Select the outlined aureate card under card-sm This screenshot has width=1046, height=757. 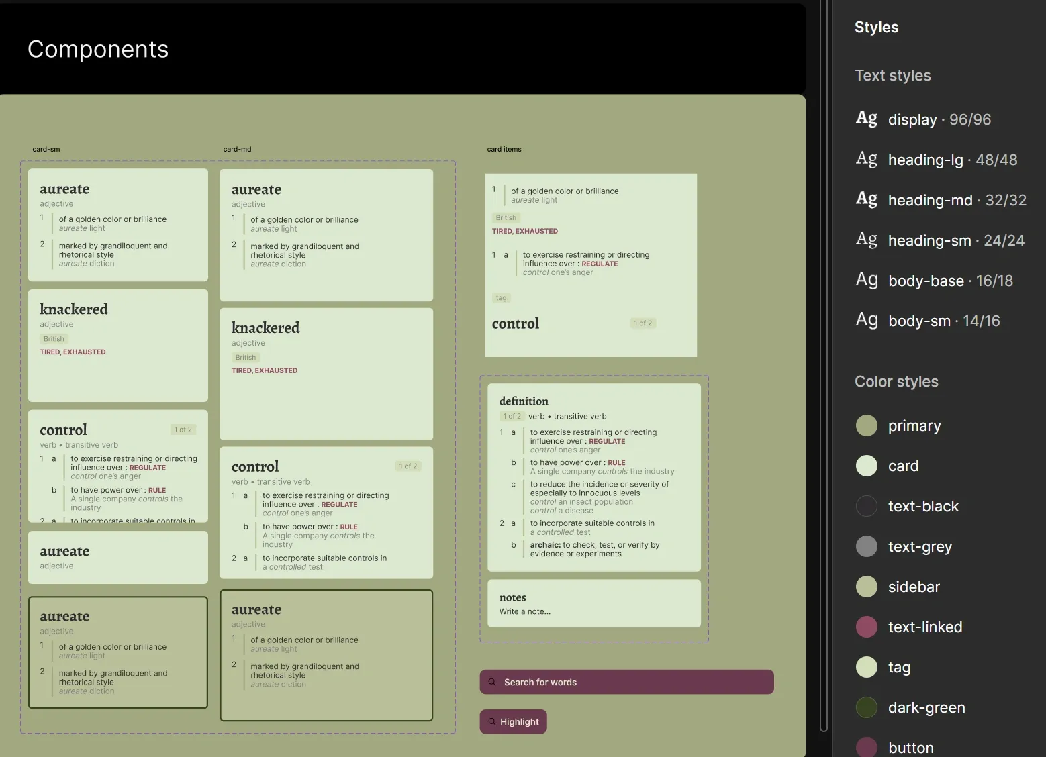pyautogui.click(x=118, y=652)
